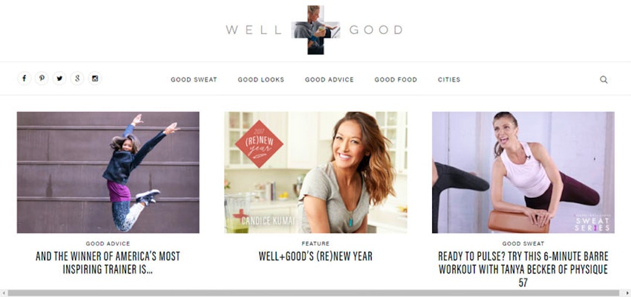Read America's Most Inspiring Trainer headline
This screenshot has width=631, height=297.
pyautogui.click(x=108, y=263)
